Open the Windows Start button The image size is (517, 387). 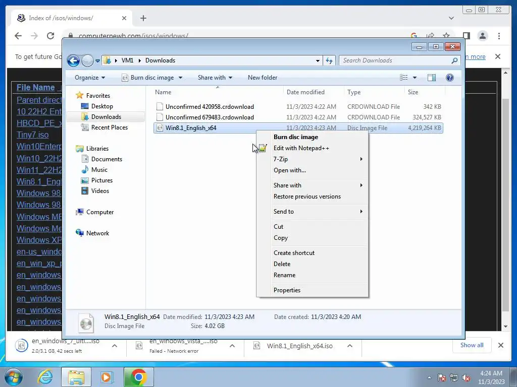pyautogui.click(x=14, y=377)
